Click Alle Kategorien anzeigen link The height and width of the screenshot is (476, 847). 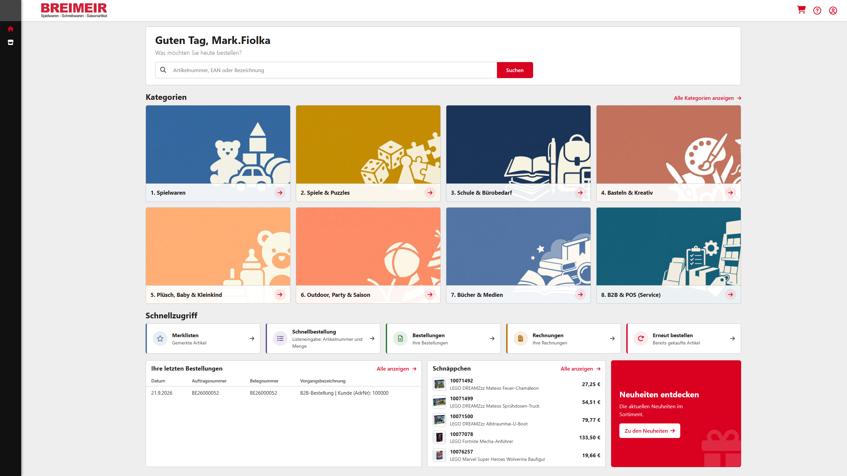[x=707, y=98]
